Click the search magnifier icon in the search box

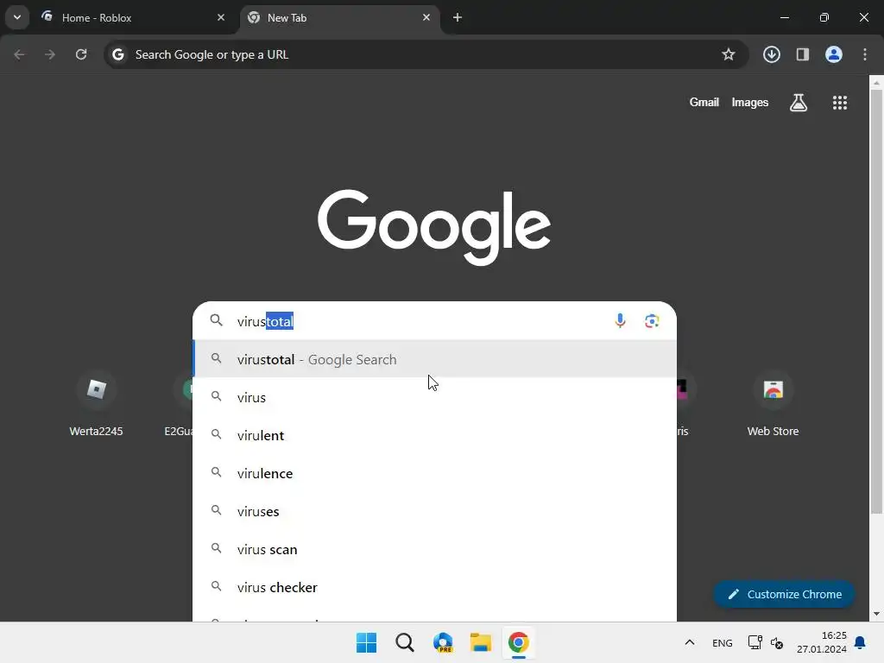pyautogui.click(x=217, y=321)
